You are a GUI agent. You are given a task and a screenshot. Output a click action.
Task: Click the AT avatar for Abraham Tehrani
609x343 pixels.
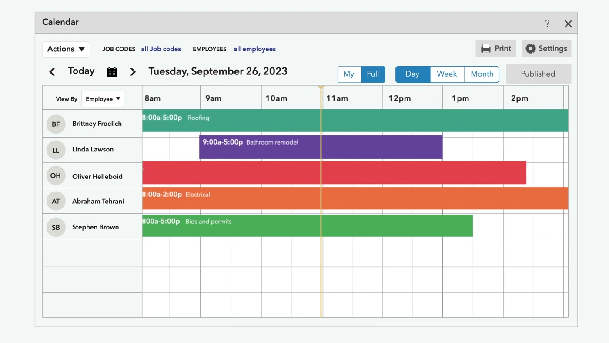point(56,201)
